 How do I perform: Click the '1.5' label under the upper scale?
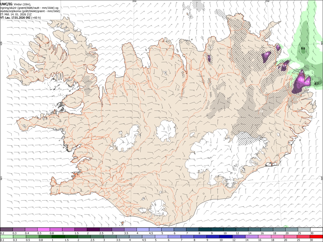pos(76,233)
